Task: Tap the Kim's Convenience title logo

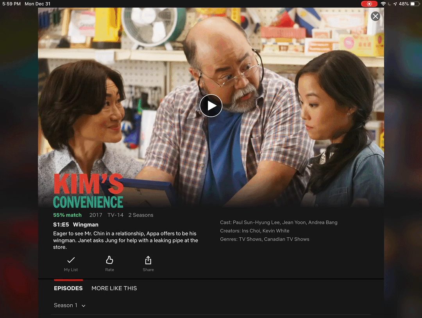Action: pyautogui.click(x=88, y=191)
